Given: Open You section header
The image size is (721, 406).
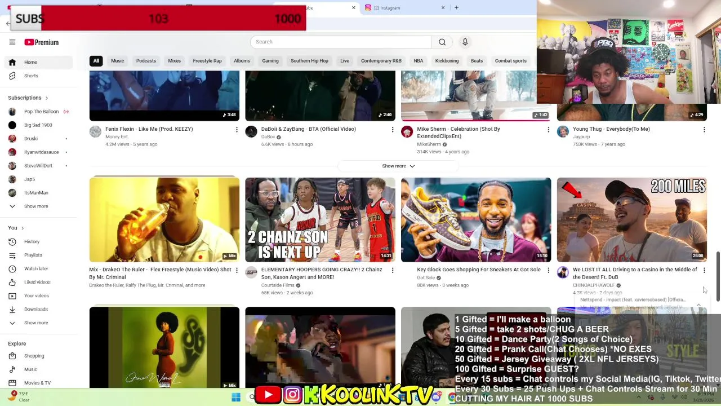Looking at the screenshot, I should pyautogui.click(x=16, y=228).
